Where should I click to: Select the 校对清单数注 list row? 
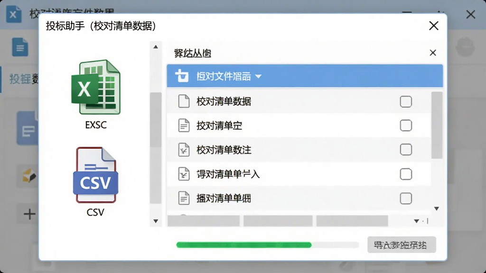tap(299, 150)
